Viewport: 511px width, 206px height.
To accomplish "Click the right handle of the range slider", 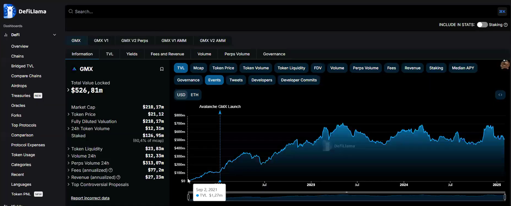I will [504, 197].
